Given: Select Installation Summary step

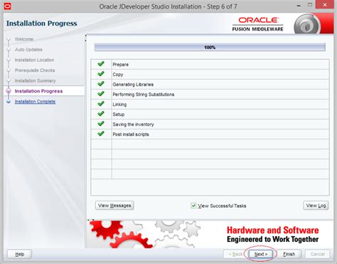Looking at the screenshot, I should click(35, 80).
